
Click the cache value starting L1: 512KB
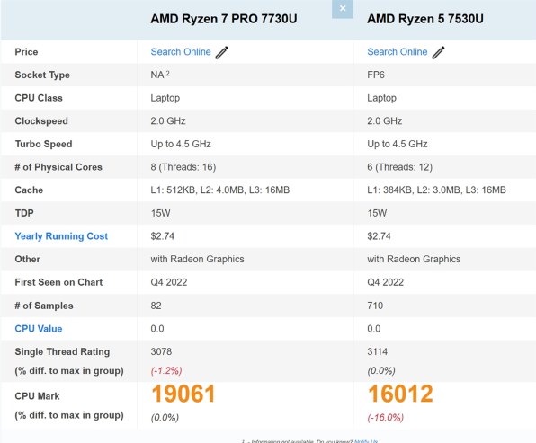tap(219, 190)
